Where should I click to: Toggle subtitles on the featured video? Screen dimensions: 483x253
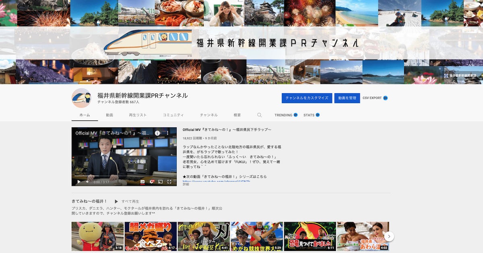142,182
